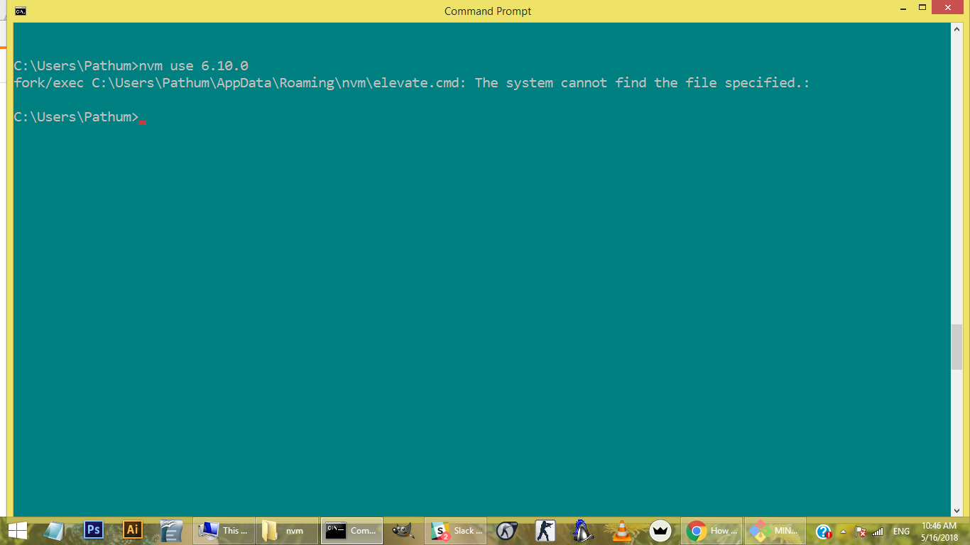This screenshot has width=970, height=545.
Task: Click the scrollbar down arrow
Action: tap(957, 510)
